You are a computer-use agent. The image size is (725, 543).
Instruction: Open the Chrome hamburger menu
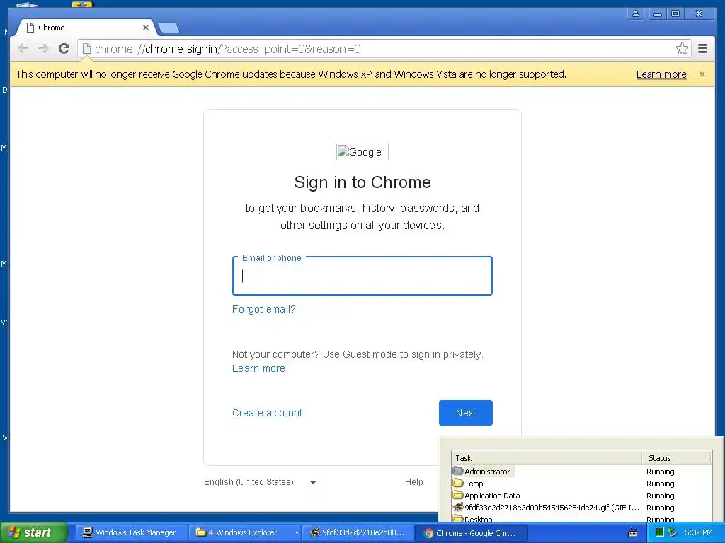click(x=702, y=49)
